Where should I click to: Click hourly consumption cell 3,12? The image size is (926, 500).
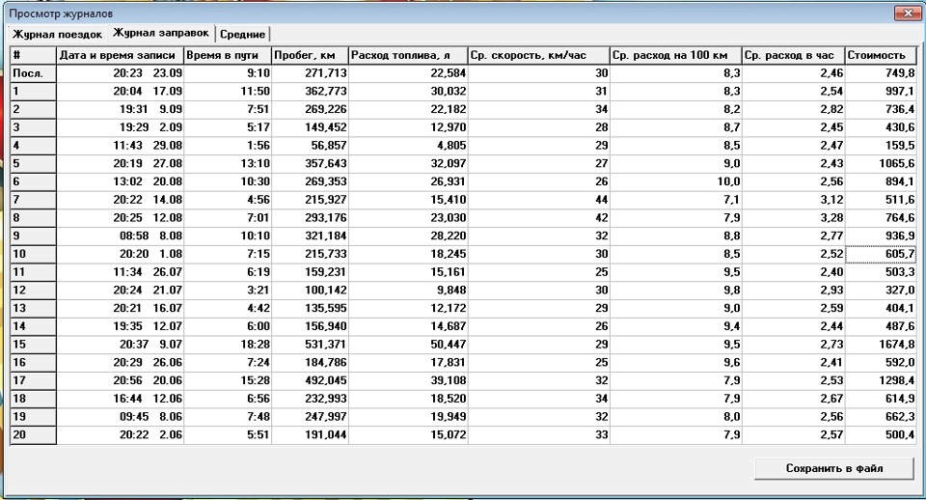793,200
